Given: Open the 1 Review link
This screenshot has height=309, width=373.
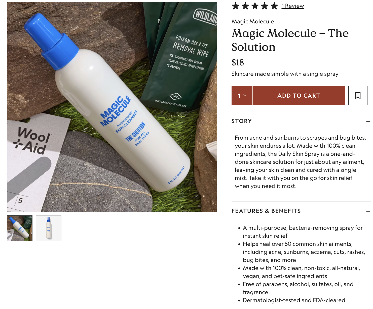Looking at the screenshot, I should coord(293,6).
